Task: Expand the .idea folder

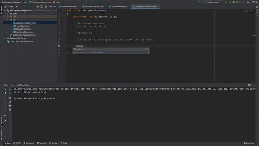Action: pos(8,13)
